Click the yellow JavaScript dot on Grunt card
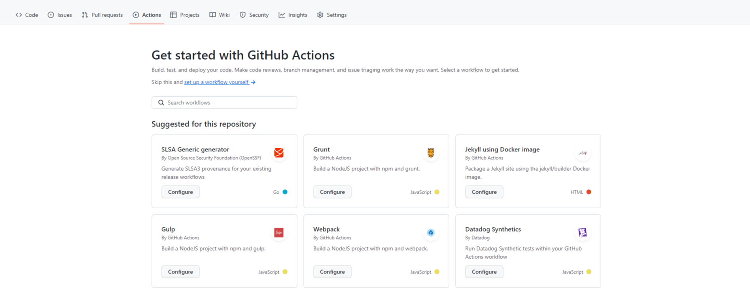This screenshot has width=750, height=298. point(437,192)
